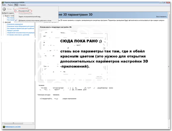Open the "Правка" menu
This screenshot has height=131, width=172.
pyautogui.click(x=10, y=5)
